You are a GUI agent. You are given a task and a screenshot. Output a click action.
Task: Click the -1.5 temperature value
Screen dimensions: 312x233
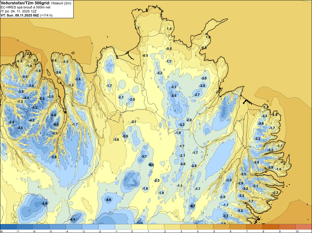click(x=66, y=62)
